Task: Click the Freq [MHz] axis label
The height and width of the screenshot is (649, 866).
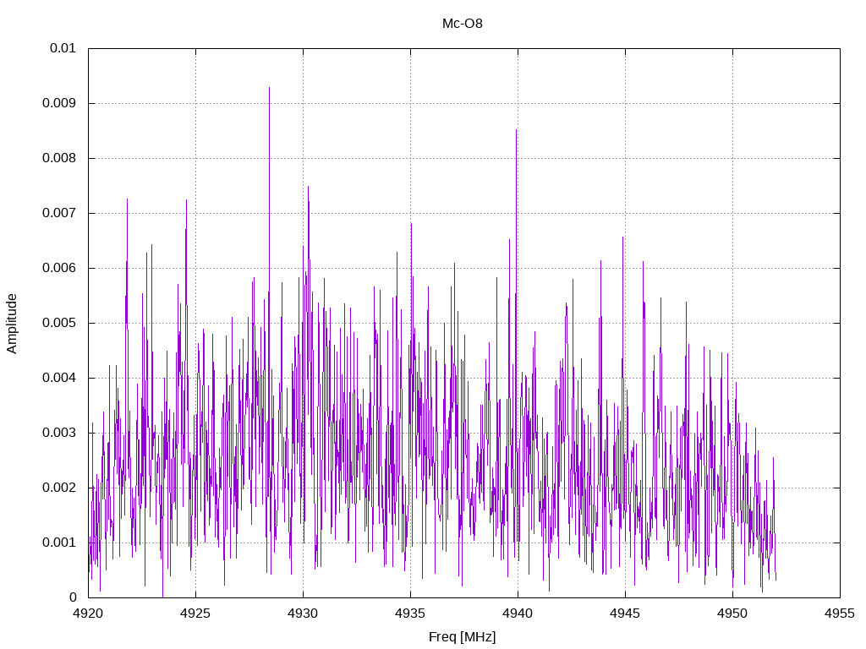Action: point(463,637)
